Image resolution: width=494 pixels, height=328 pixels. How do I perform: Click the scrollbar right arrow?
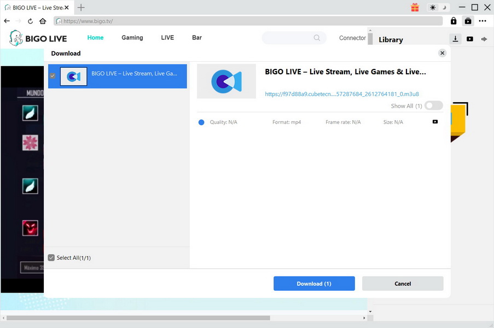point(364,318)
